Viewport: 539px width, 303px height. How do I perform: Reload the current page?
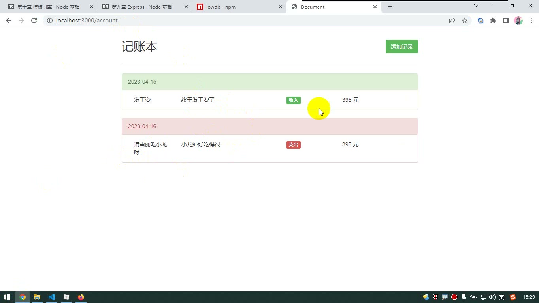point(34,21)
